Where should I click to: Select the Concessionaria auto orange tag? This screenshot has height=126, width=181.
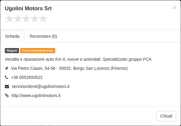38,51
